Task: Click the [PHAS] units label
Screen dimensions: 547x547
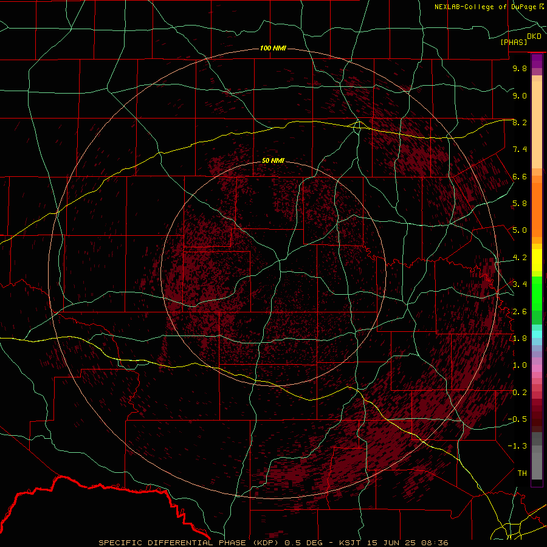Action: click(514, 43)
